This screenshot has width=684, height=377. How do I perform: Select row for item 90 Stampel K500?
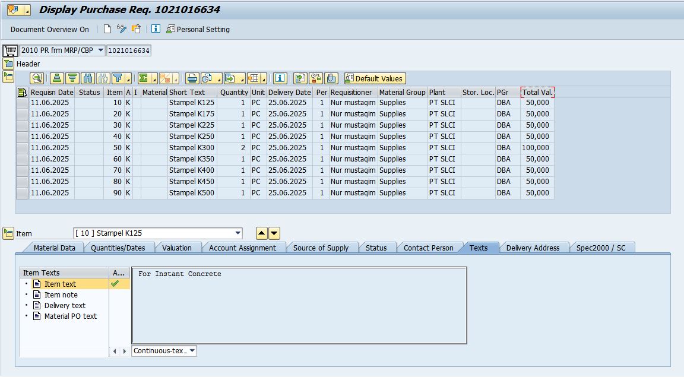[x=22, y=194]
